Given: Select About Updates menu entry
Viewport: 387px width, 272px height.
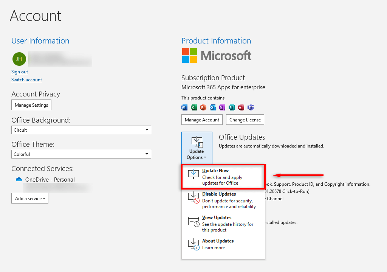Looking at the screenshot, I should [223, 244].
